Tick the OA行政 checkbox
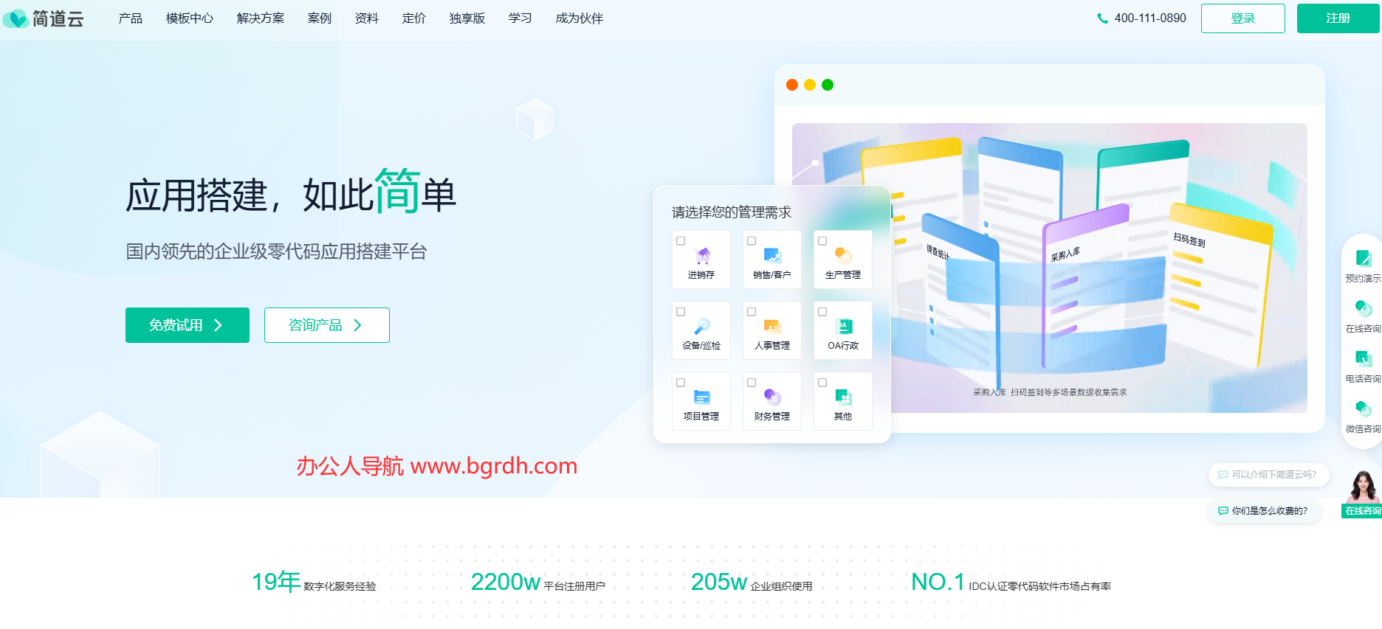Image resolution: width=1382 pixels, height=629 pixels. point(822,312)
